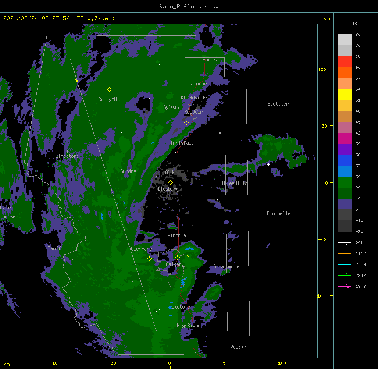
Task: Select the yellow diamond marker above the Calgary label
Action: point(178,258)
